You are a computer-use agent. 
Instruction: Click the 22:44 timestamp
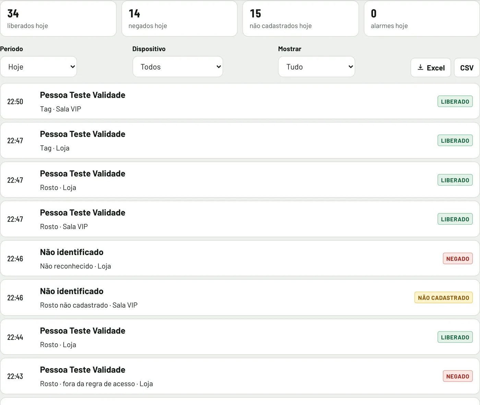[x=15, y=337]
